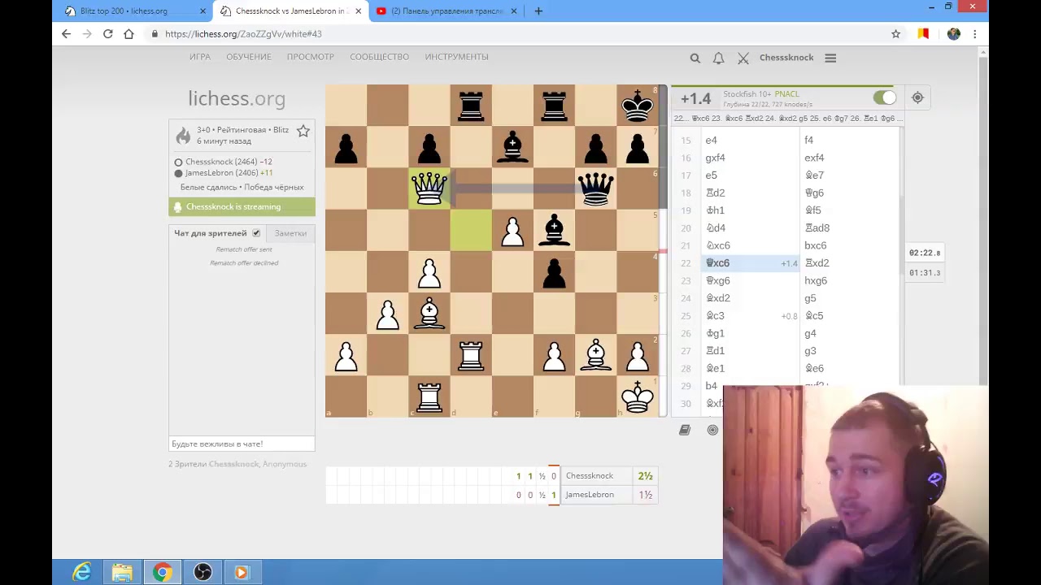Click the practice target icon below moves

pos(712,430)
